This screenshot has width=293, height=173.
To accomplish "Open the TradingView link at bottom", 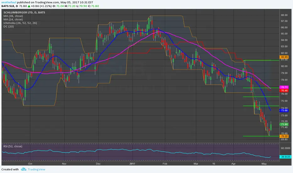I will [36, 169].
